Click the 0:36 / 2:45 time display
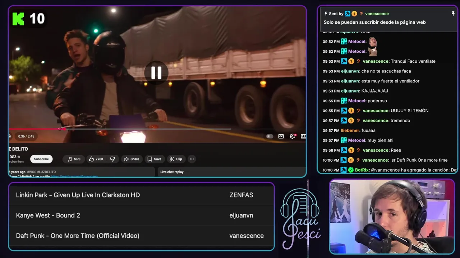Screen dimensions: 460x258 pos(26,137)
